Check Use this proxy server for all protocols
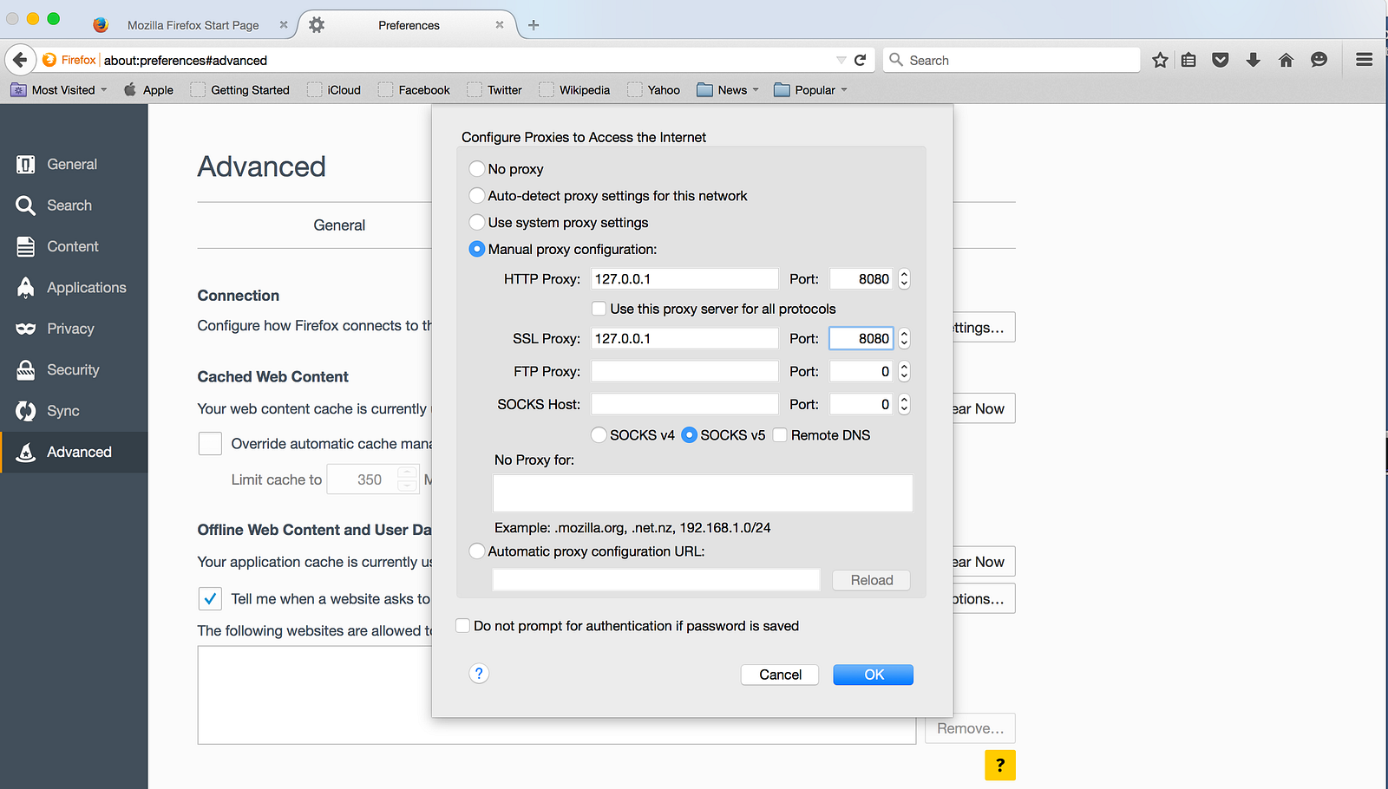This screenshot has width=1388, height=789. (599, 309)
